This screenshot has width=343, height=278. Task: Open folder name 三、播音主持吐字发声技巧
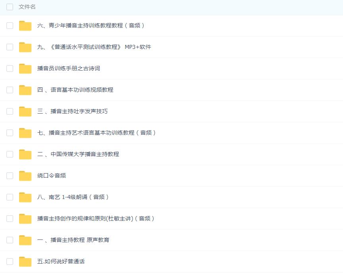(x=72, y=112)
